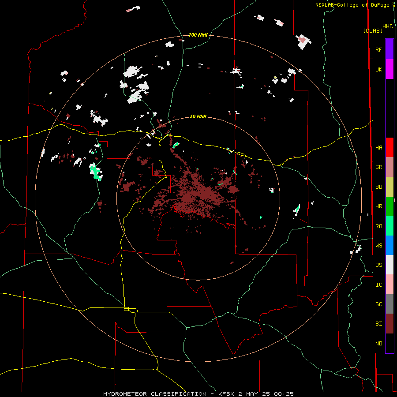Click the HHC product label
Image resolution: width=397 pixels, height=397 pixels.
click(388, 26)
